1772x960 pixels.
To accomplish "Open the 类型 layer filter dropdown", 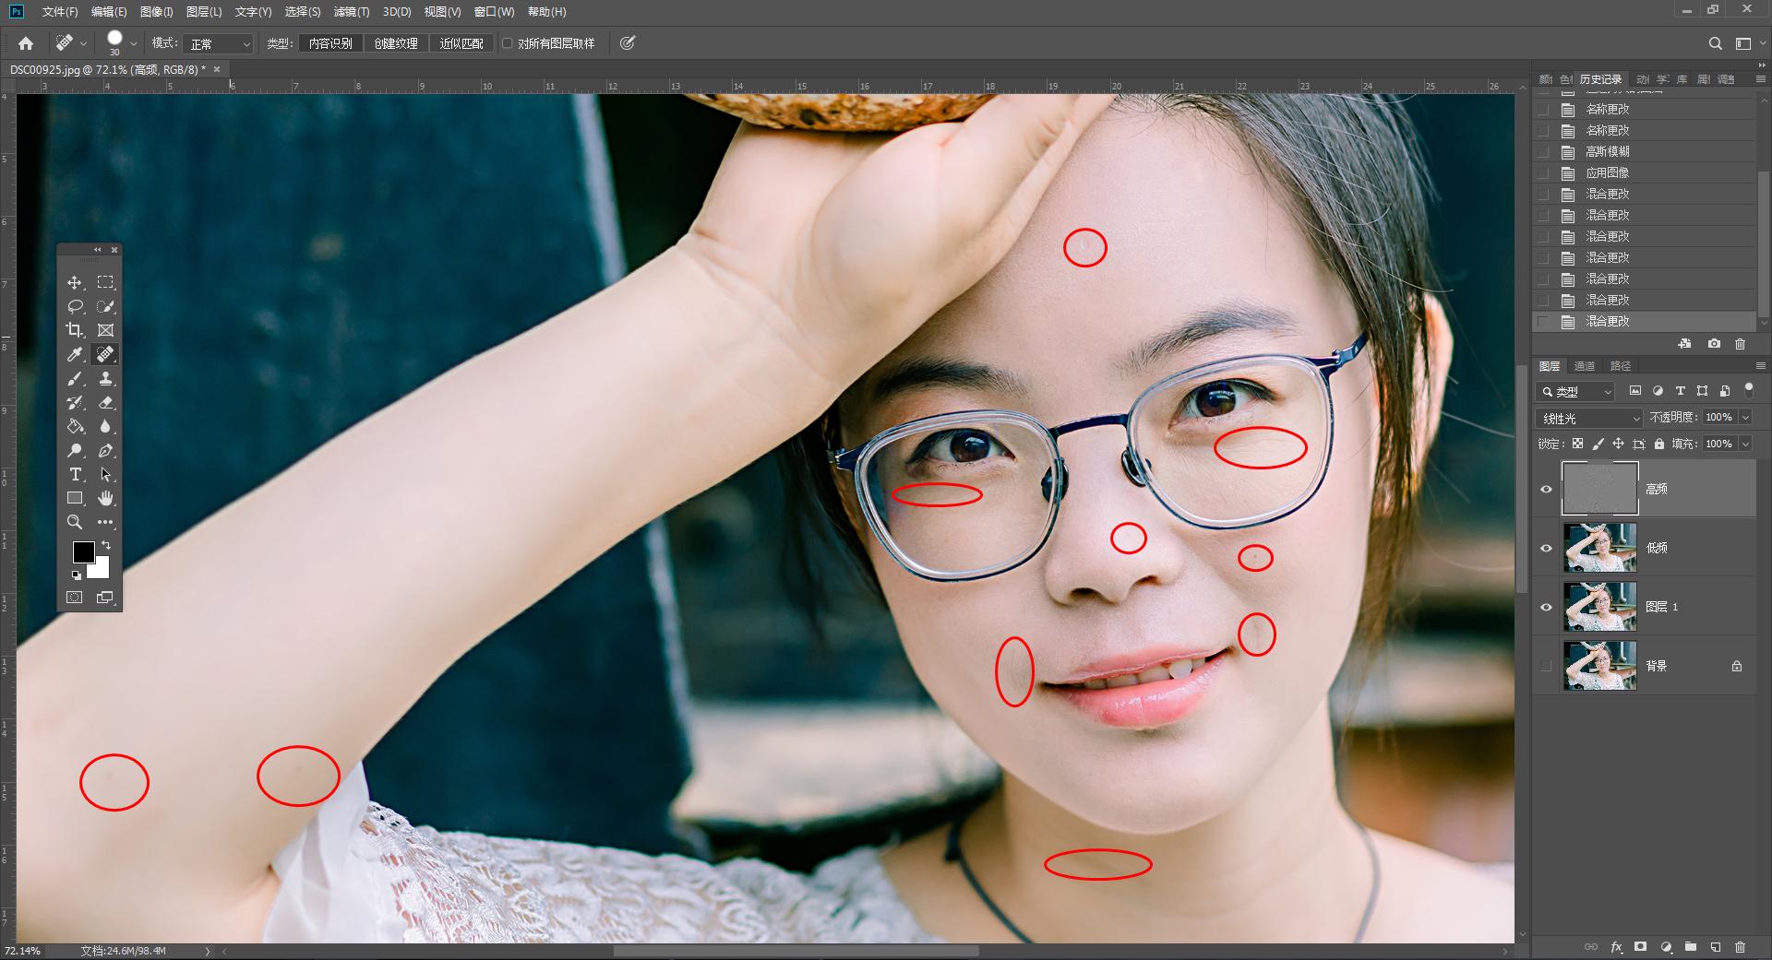I will click(x=1575, y=391).
